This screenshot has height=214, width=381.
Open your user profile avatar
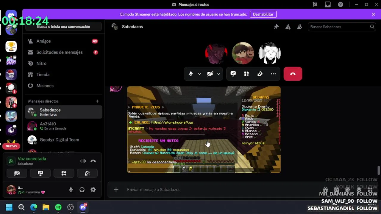[11, 190]
